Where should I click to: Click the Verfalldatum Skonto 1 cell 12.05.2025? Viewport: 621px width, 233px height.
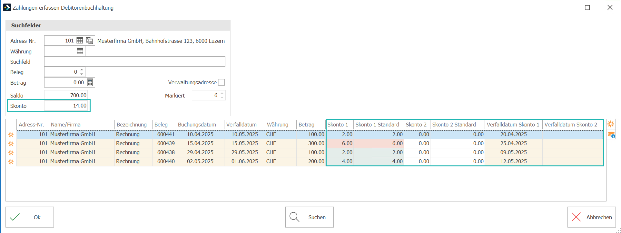click(514, 162)
